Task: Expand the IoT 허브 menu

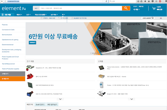Action: point(54,15)
